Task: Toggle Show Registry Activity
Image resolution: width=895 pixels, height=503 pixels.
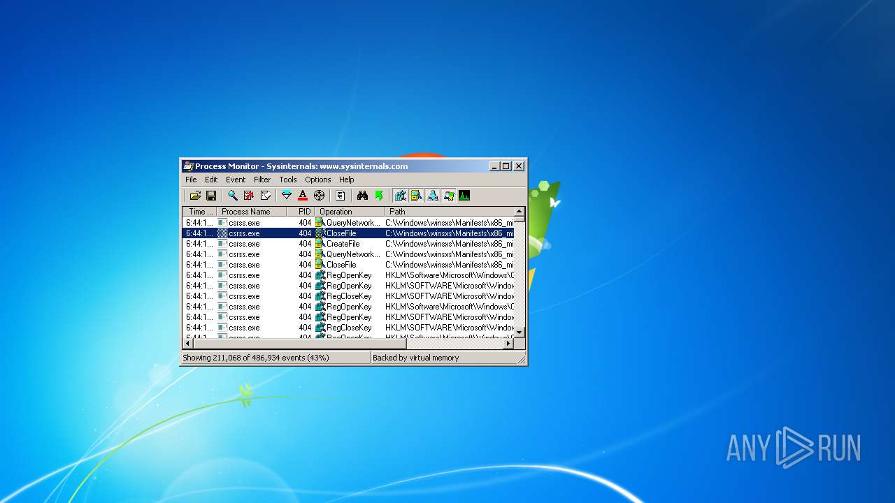Action: [x=400, y=196]
